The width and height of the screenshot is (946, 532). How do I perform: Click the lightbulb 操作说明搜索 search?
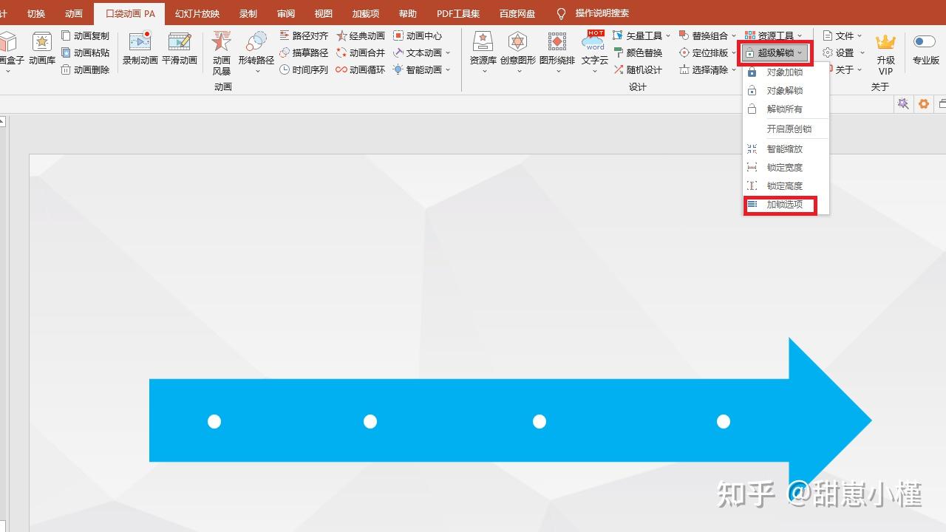click(x=593, y=13)
